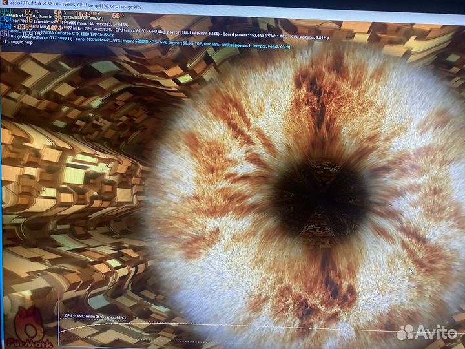Click the overlay 1633 MHz clock reading

[84, 15]
